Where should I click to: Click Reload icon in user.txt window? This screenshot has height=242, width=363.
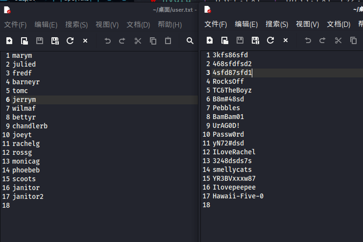[70, 41]
